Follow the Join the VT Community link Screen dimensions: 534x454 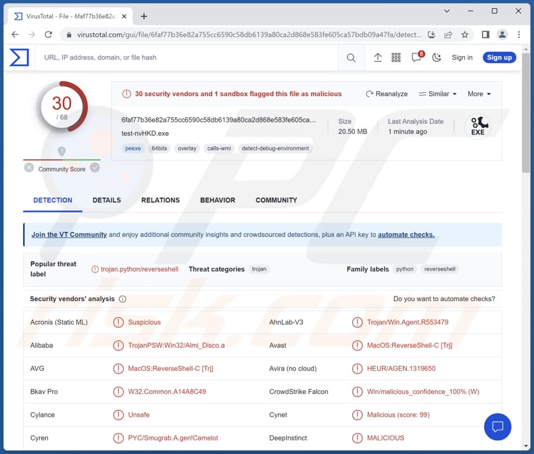[69, 235]
